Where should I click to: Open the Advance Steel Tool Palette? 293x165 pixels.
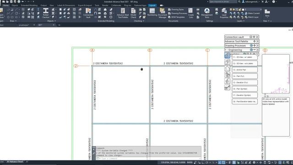pyautogui.click(x=123, y=13)
